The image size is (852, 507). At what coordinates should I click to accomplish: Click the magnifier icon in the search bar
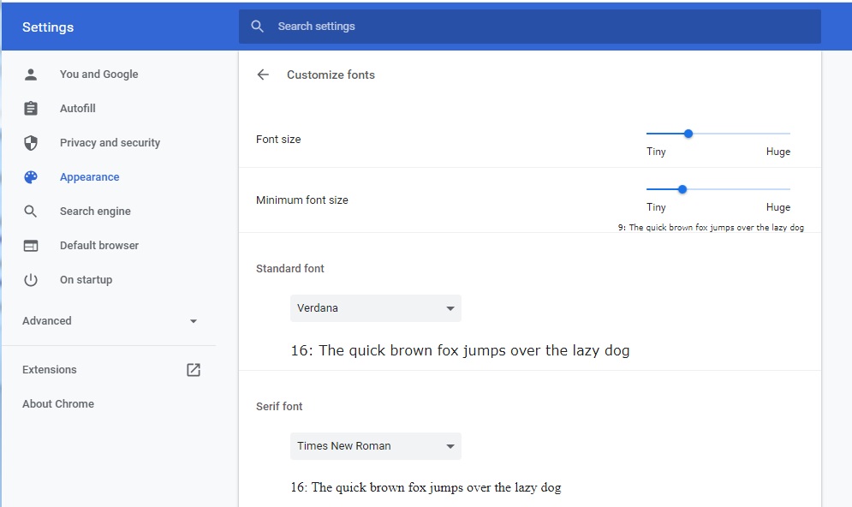tap(258, 26)
